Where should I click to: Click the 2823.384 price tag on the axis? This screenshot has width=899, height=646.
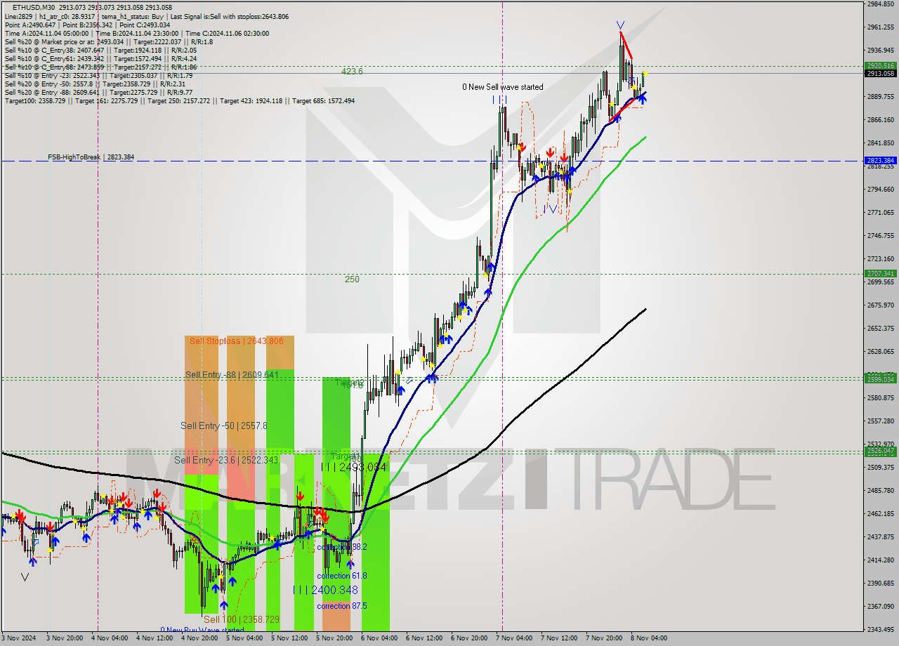click(879, 161)
